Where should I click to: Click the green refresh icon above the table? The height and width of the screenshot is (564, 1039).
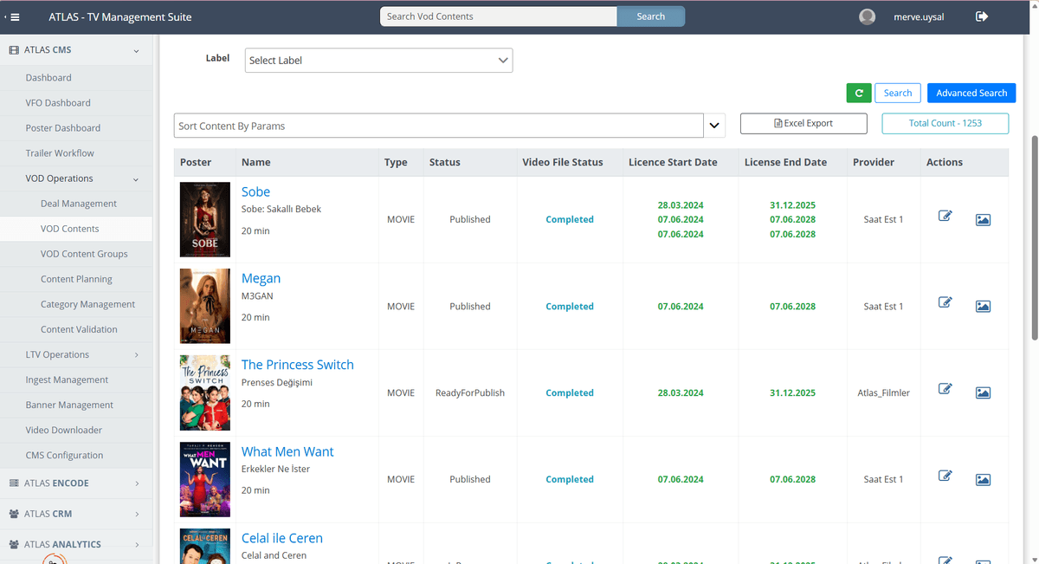(858, 93)
